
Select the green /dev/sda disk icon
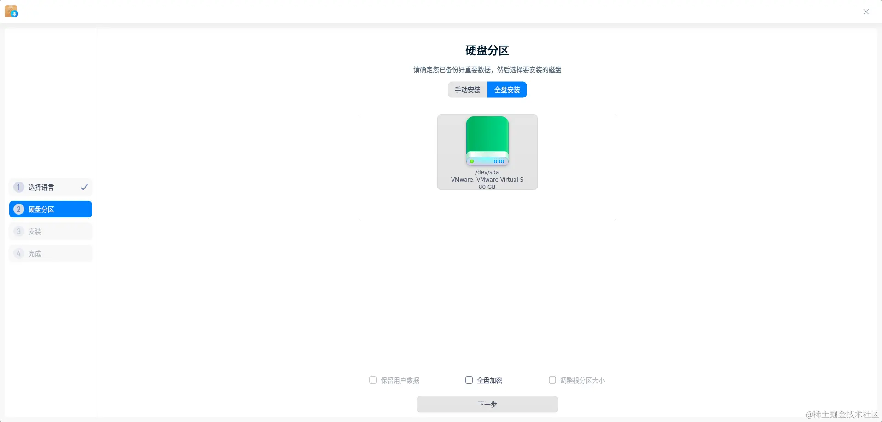487,141
